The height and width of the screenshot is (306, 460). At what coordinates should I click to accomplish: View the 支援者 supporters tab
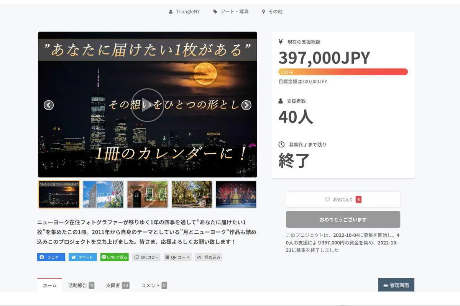(x=117, y=285)
